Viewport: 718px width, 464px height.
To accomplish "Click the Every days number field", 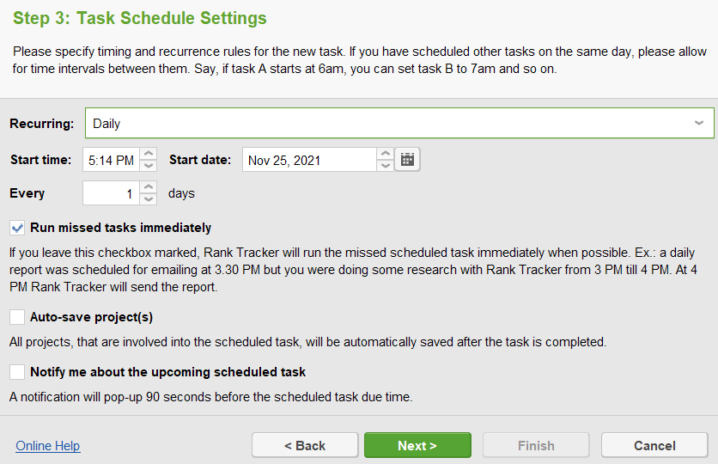I will coord(112,193).
